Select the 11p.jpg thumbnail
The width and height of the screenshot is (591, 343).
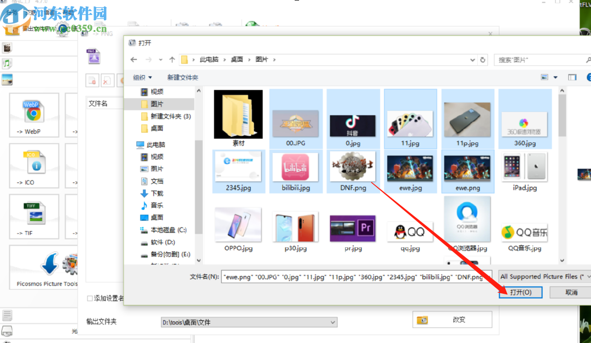(467, 119)
